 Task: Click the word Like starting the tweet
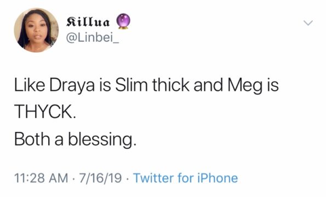30,85
